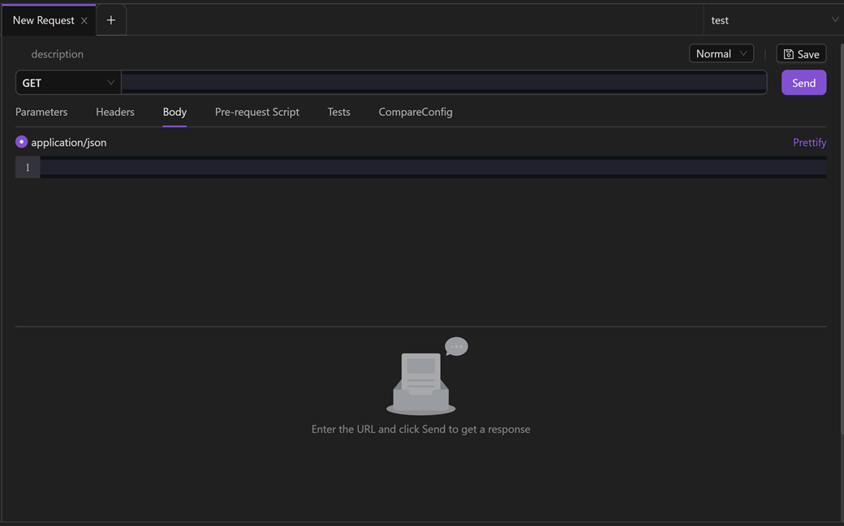This screenshot has width=844, height=526.
Task: Click the Save floppy disk icon
Action: point(789,54)
